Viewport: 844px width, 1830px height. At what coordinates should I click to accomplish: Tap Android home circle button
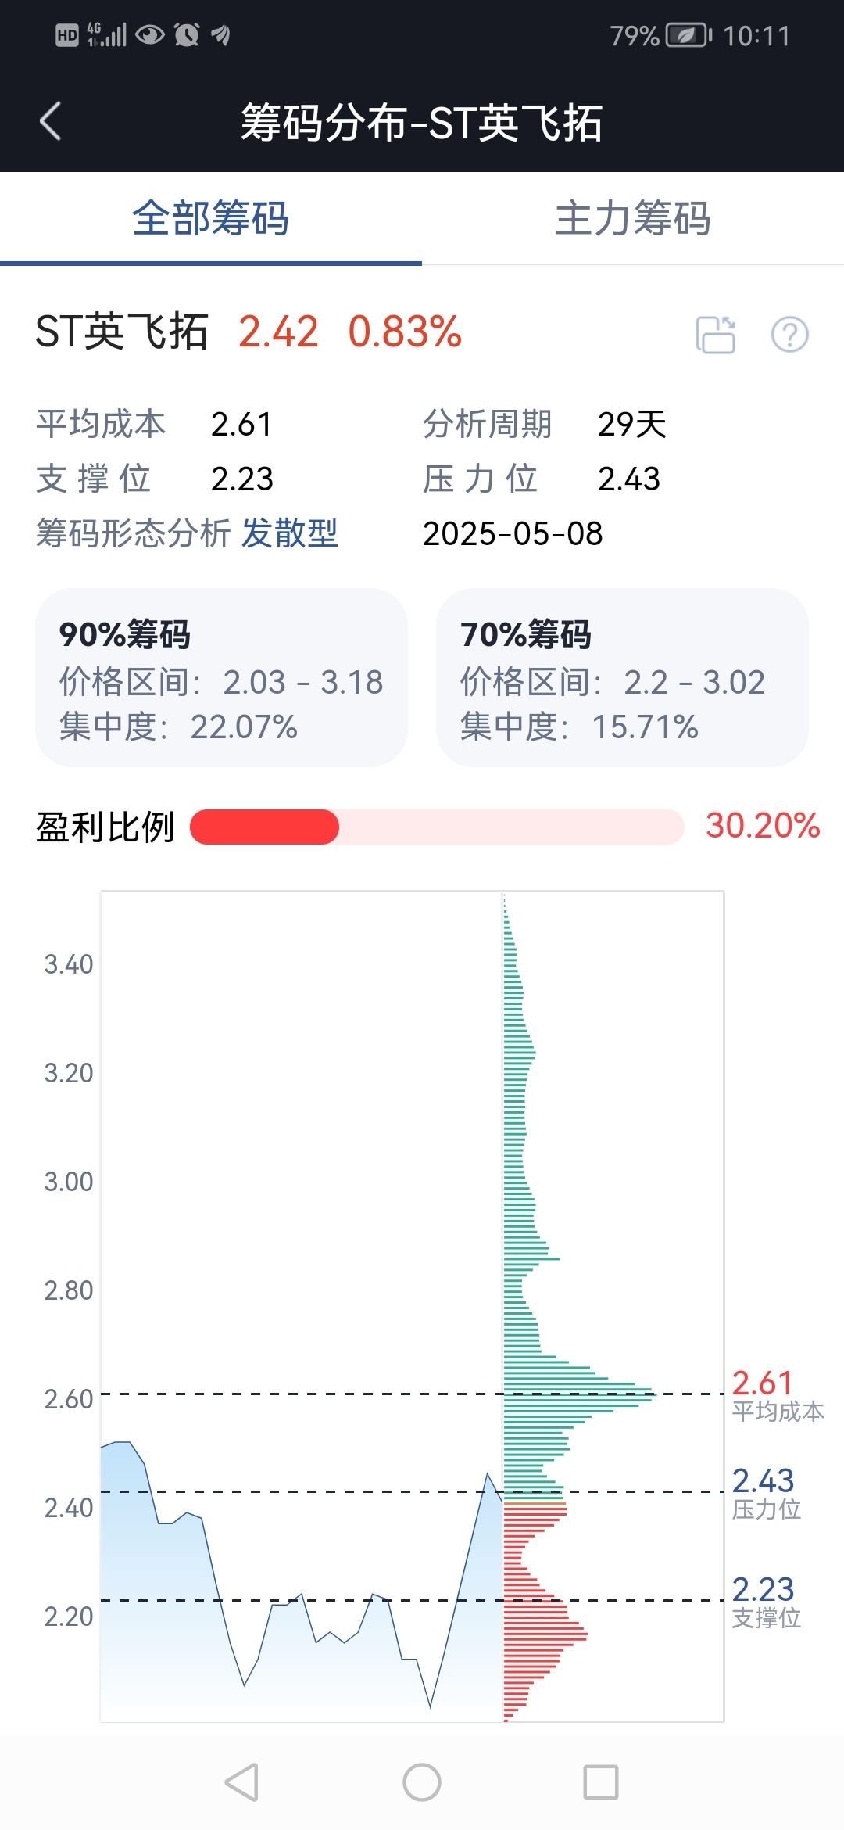pyautogui.click(x=422, y=1782)
